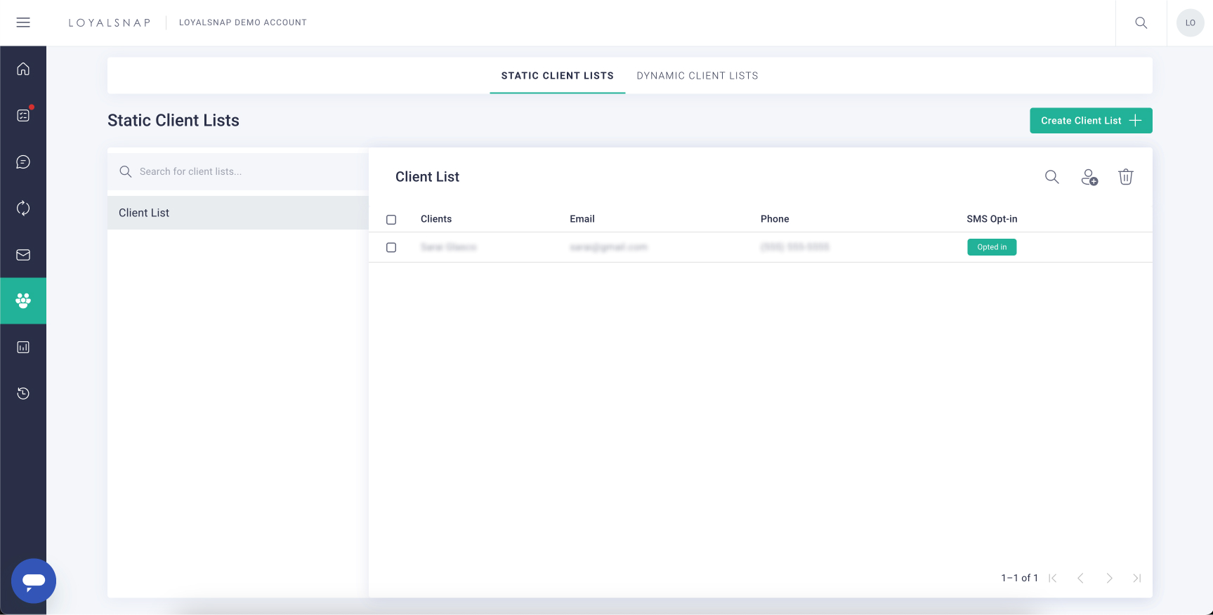Open the hamburger navigation menu
Screen dimensions: 1213x615
click(23, 22)
